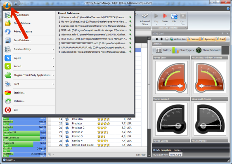Expand the Export submenu
This screenshot has height=164, width=232.
(x=29, y=58)
